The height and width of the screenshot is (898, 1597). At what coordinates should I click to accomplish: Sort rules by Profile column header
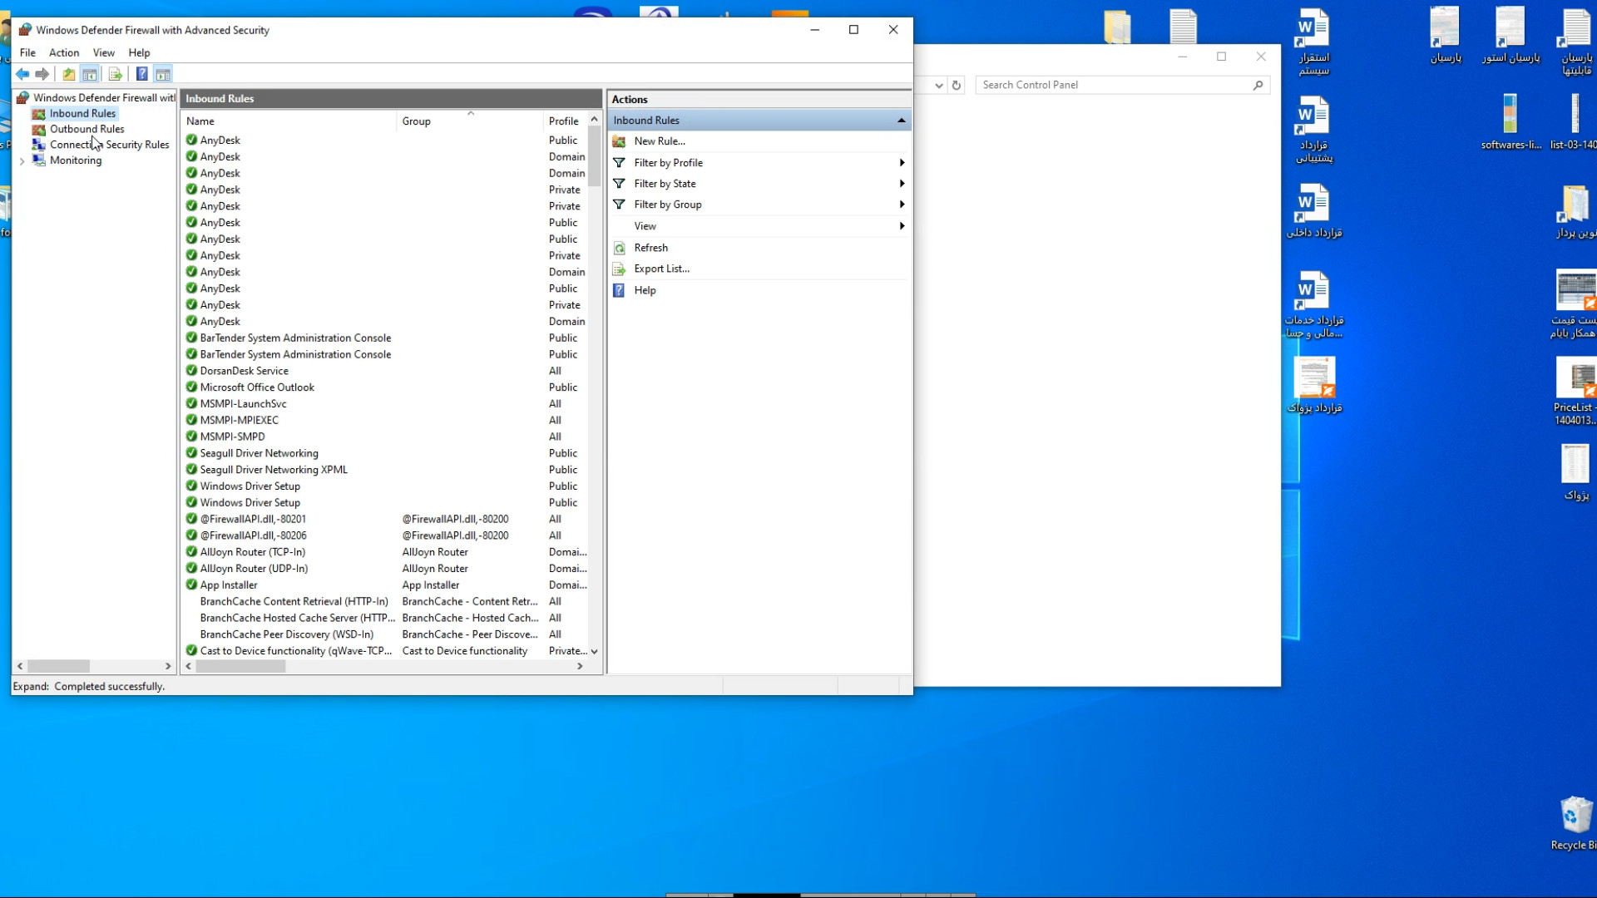563,121
